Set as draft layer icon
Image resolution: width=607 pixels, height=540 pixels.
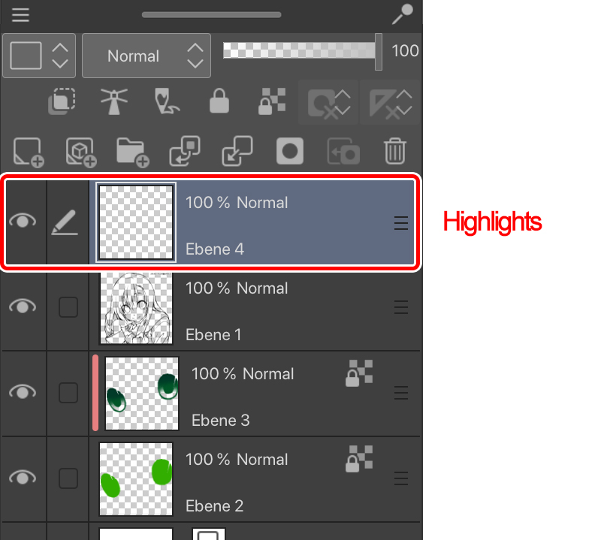click(167, 101)
